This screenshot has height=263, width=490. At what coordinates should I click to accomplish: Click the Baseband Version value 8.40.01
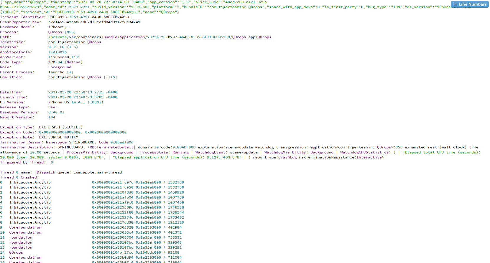pyautogui.click(x=56, y=112)
